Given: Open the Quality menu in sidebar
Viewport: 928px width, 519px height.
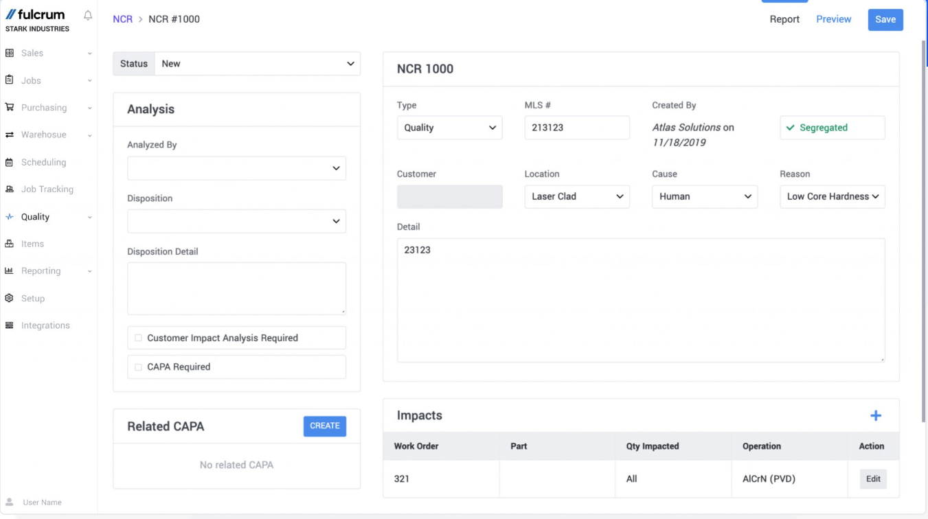Looking at the screenshot, I should (36, 217).
